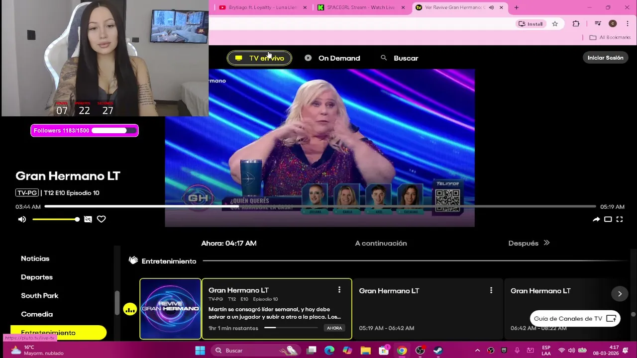The height and width of the screenshot is (358, 637).
Task: Open the All Bookmarks folder
Action: click(610, 37)
